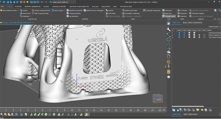Click the Autofix button
Image resolution: width=221 pixels, height=119 pixels.
pos(109,10)
